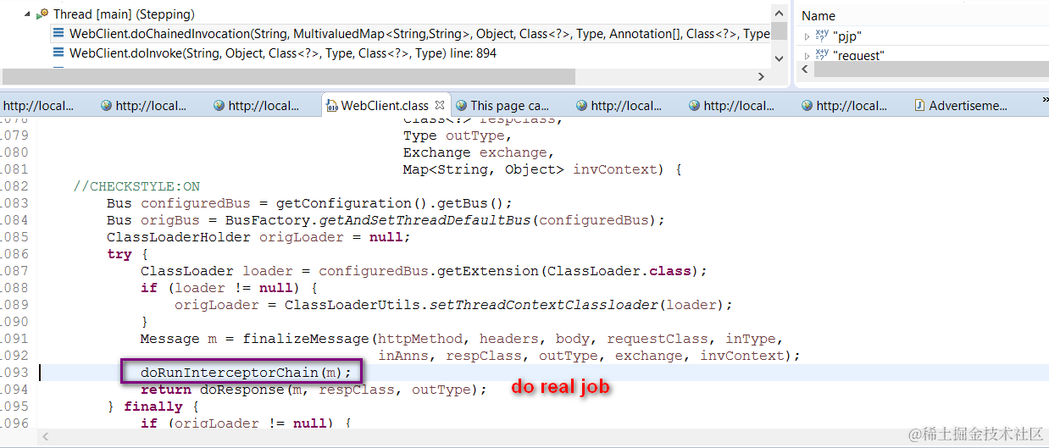Image resolution: width=1049 pixels, height=448 pixels.
Task: Select the WebClient.doChainedInvocation stack frame
Action: coord(419,34)
